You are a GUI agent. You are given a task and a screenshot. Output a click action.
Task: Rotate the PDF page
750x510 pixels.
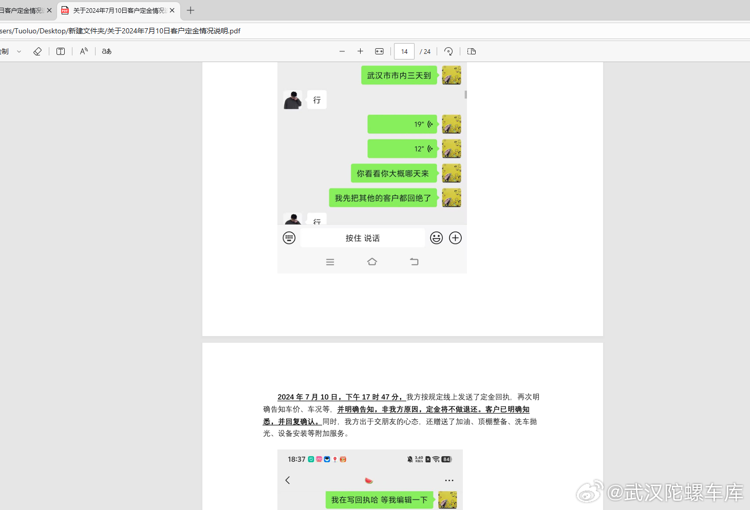[448, 51]
